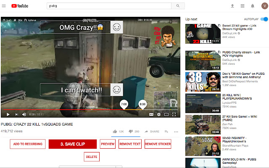Open the Doc's 38 Kills thumbnail

(203, 82)
